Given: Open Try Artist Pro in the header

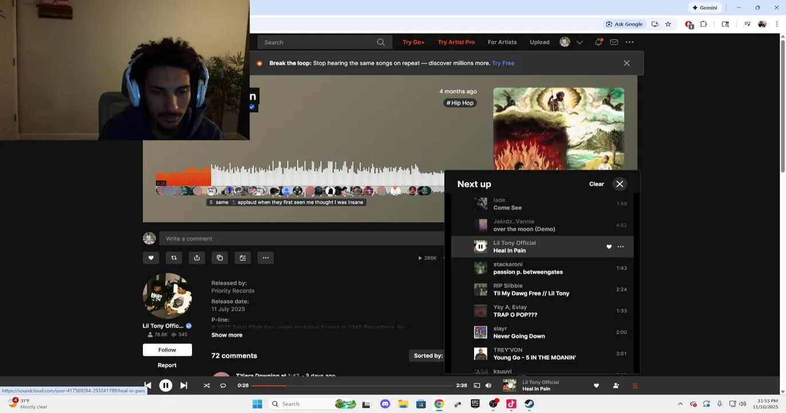Looking at the screenshot, I should [x=456, y=42].
